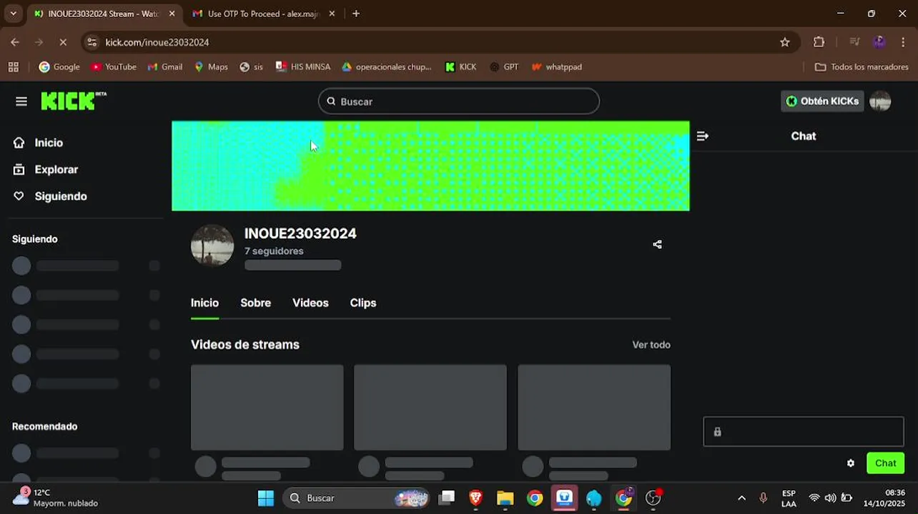The image size is (918, 514).
Task: Switch to the Use OTP To Proceed Gmail tab
Action: click(x=256, y=14)
